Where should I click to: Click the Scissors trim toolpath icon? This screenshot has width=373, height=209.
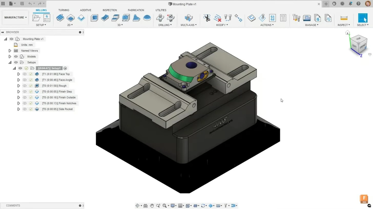(x=207, y=18)
